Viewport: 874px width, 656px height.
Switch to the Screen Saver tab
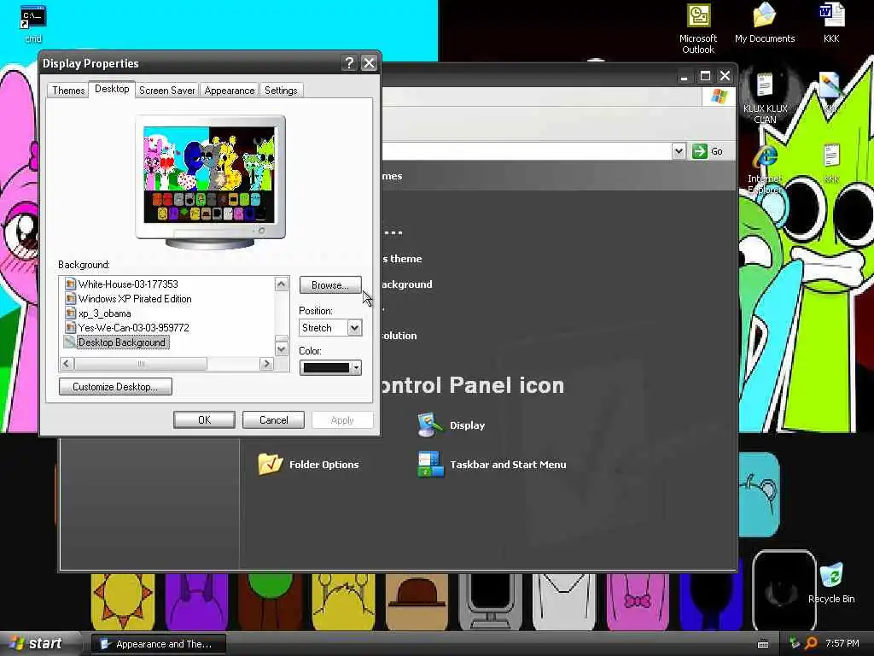click(x=166, y=91)
